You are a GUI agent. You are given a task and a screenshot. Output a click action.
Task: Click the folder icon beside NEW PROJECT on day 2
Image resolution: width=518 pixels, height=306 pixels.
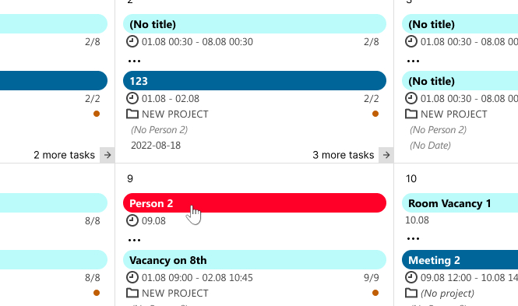pos(132,114)
